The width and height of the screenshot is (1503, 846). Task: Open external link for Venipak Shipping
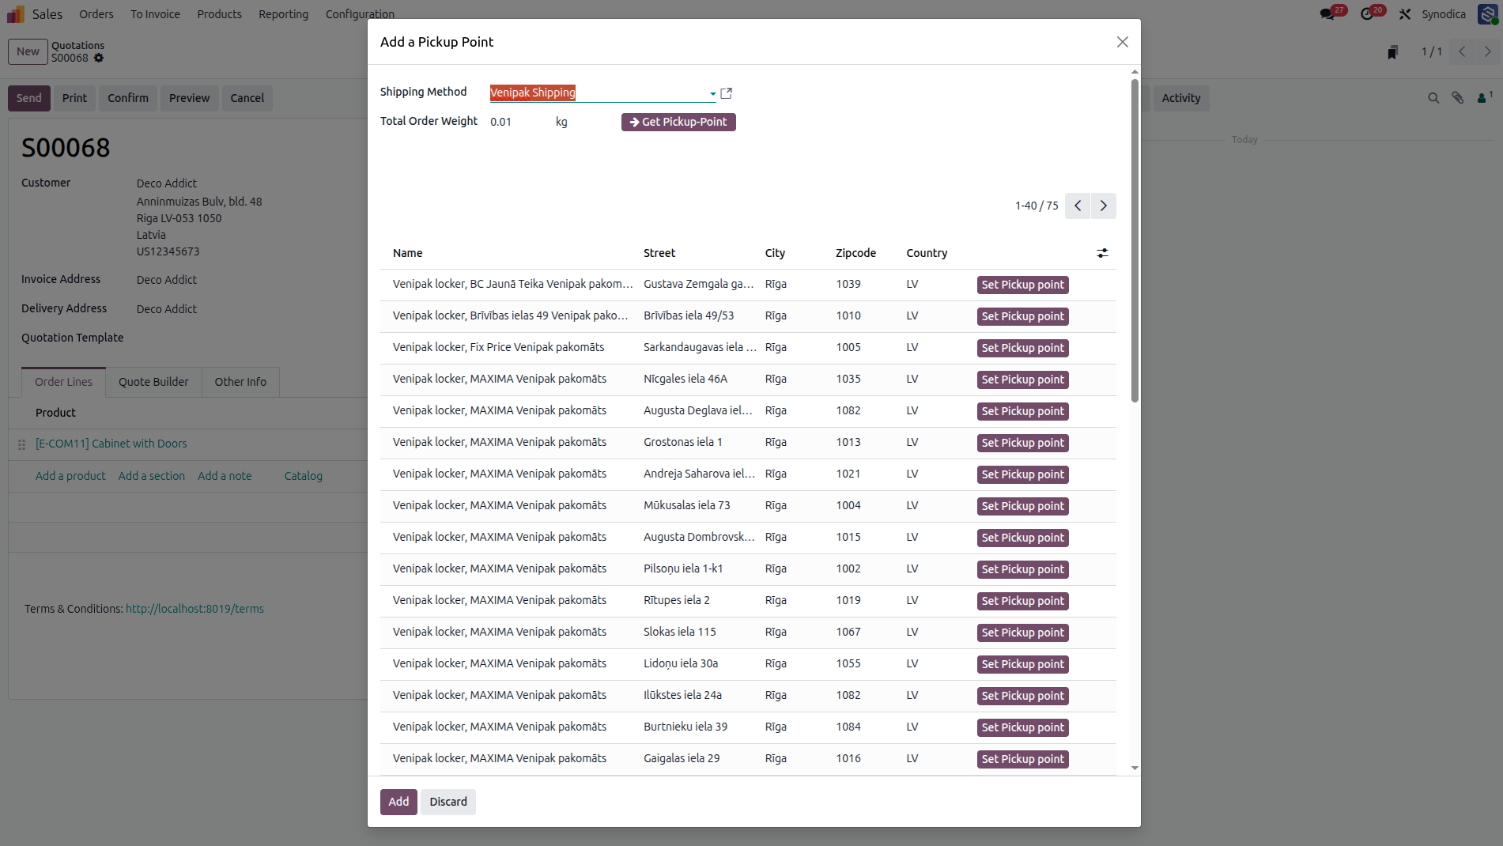[x=726, y=93]
